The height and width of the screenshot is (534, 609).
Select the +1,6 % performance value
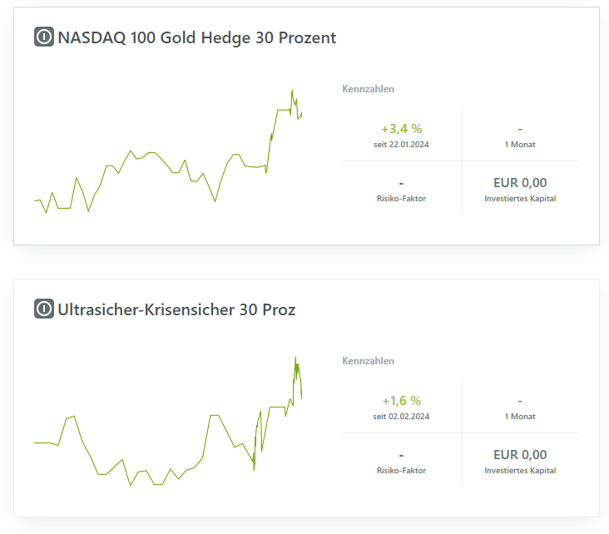click(402, 401)
